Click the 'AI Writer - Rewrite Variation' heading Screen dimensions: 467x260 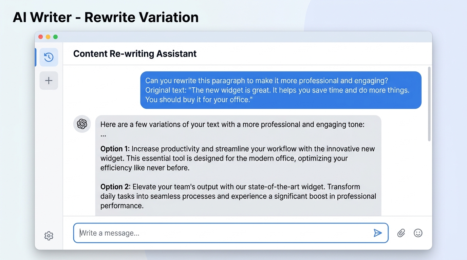pos(106,17)
